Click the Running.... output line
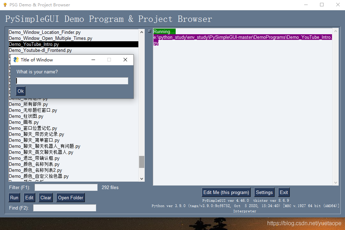Viewport: 345px width, 230px height. pyautogui.click(x=164, y=31)
